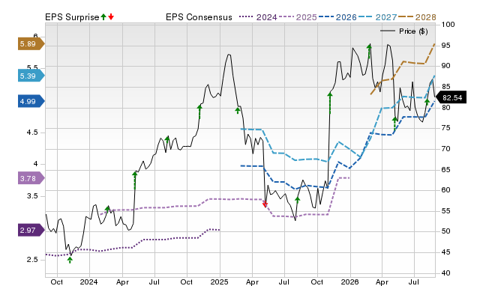Click the 4.5 label on EPS axis
This screenshot has height=286, width=480.
click(x=32, y=133)
